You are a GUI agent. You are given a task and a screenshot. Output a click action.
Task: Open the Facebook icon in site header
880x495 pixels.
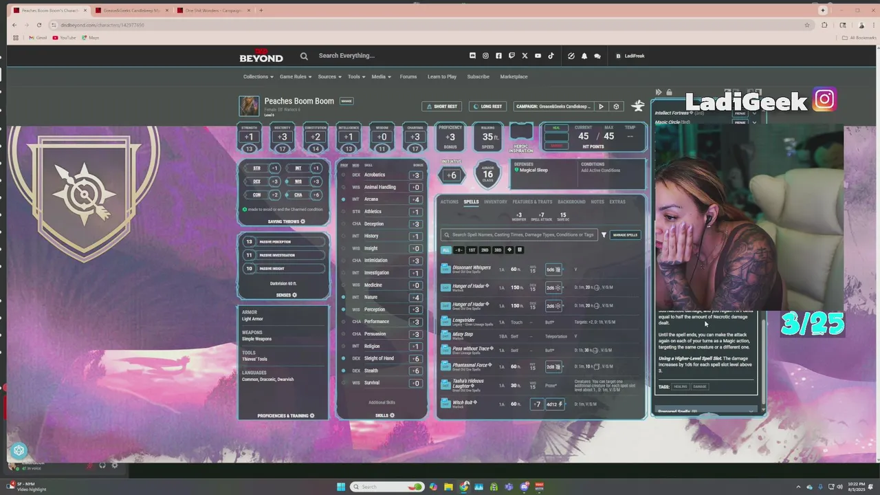[498, 56]
